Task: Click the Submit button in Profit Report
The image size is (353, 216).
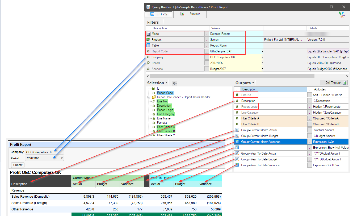Action: pyautogui.click(x=18, y=165)
